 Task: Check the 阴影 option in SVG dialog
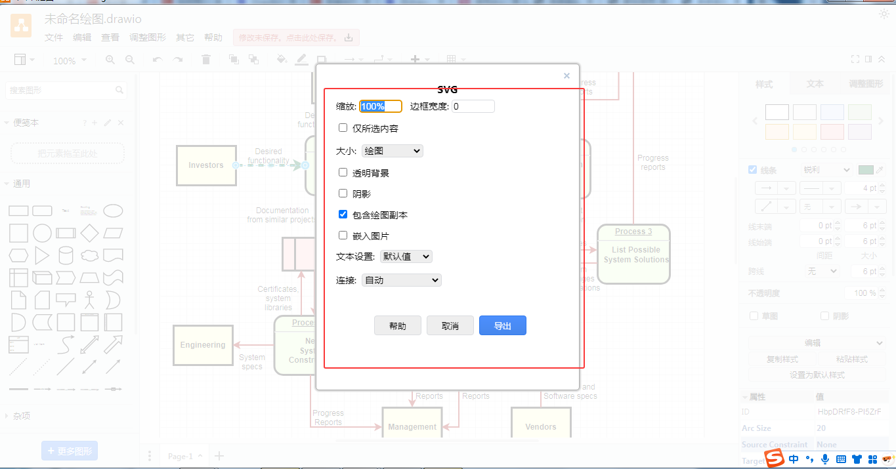click(x=343, y=193)
